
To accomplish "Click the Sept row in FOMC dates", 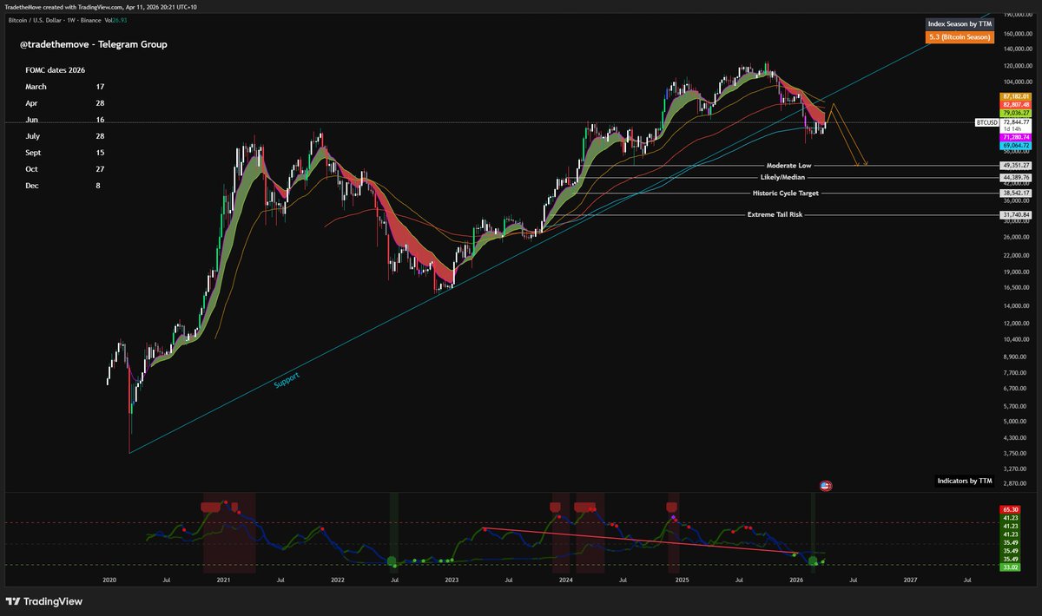I will pos(65,153).
